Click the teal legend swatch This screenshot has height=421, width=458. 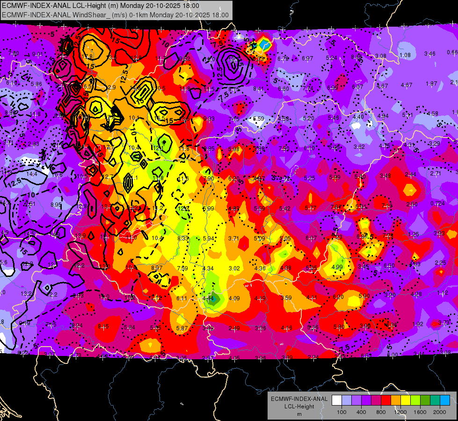click(x=435, y=400)
